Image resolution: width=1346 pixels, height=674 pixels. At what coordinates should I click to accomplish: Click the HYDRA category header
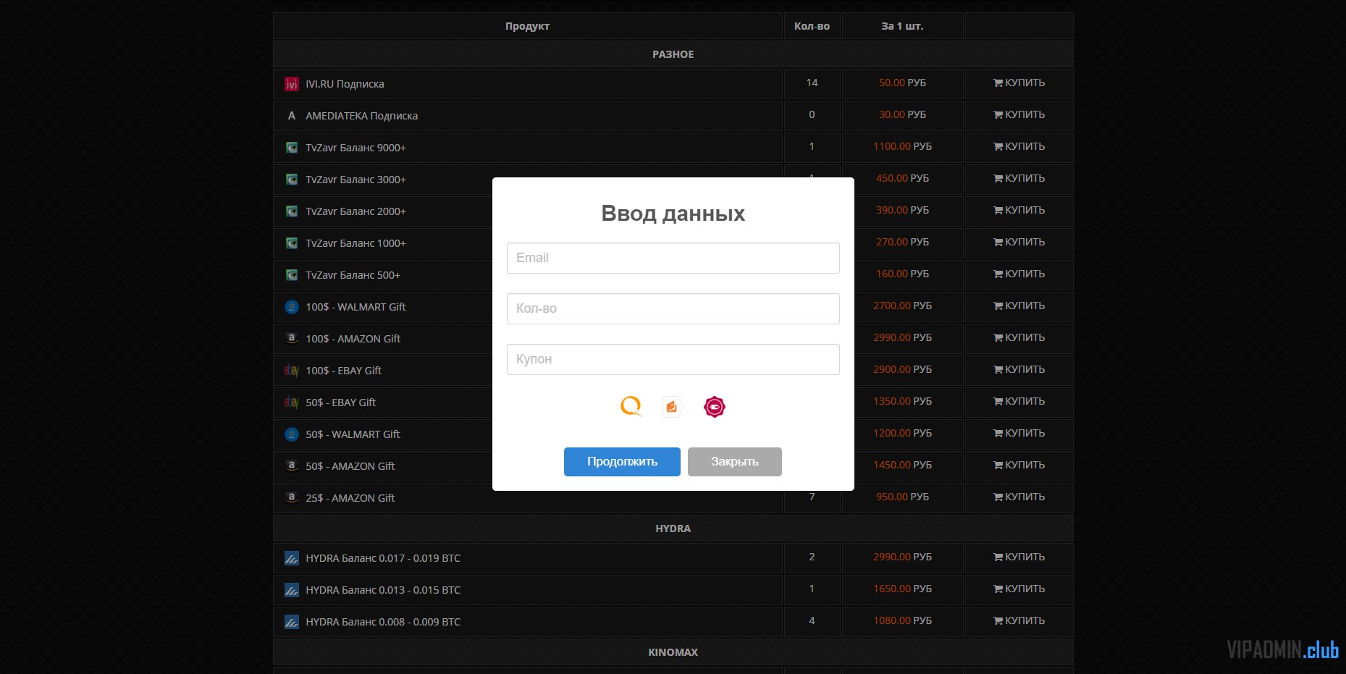(673, 528)
